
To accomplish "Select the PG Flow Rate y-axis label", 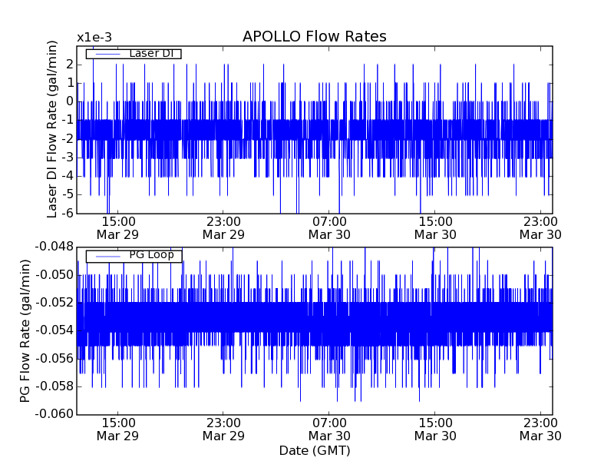I will 25,330.
